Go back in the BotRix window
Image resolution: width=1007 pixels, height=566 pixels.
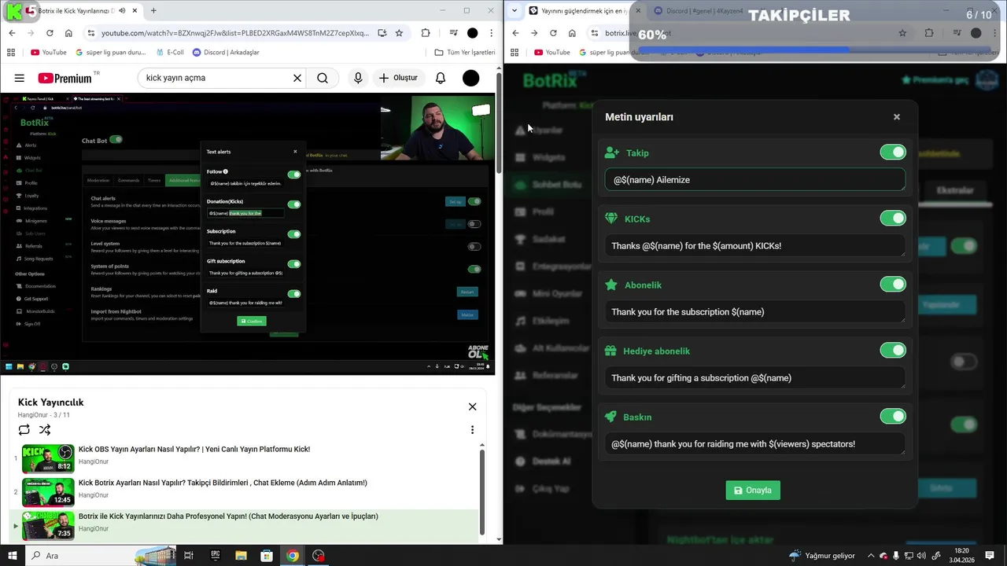point(515,33)
